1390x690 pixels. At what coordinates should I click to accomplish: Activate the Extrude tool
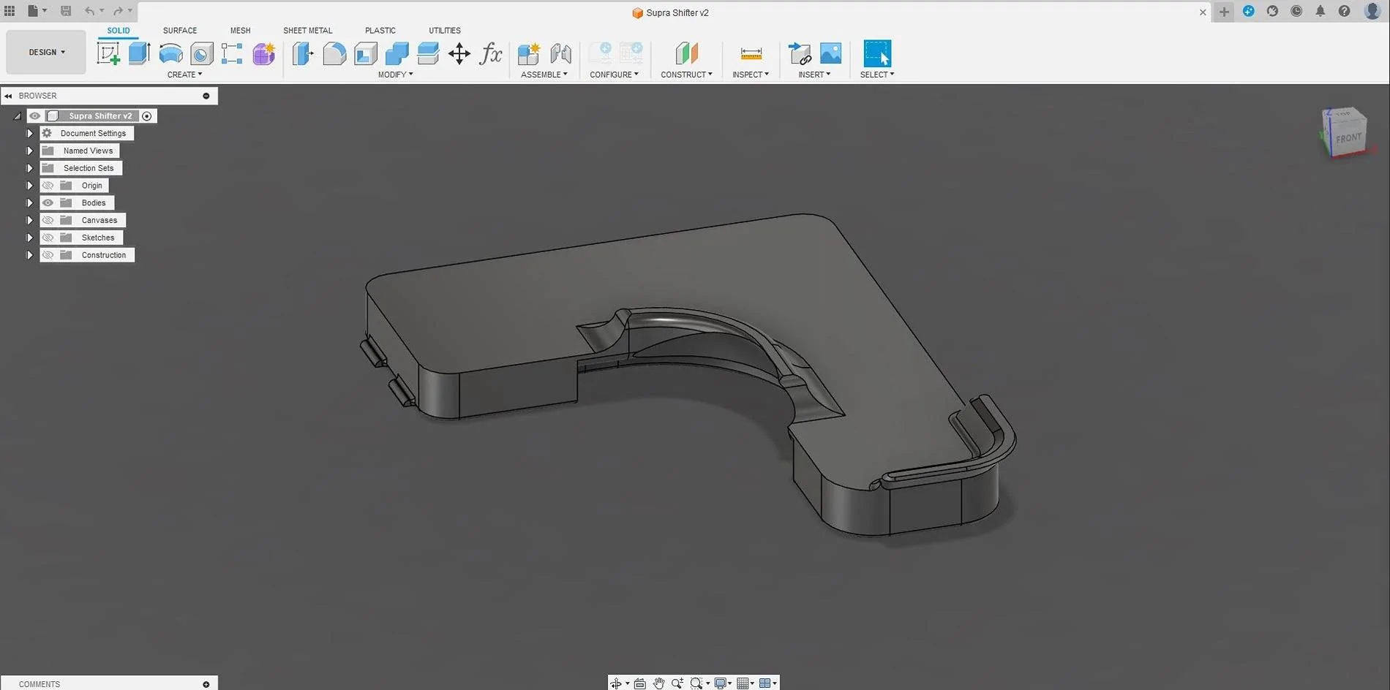[x=139, y=53]
